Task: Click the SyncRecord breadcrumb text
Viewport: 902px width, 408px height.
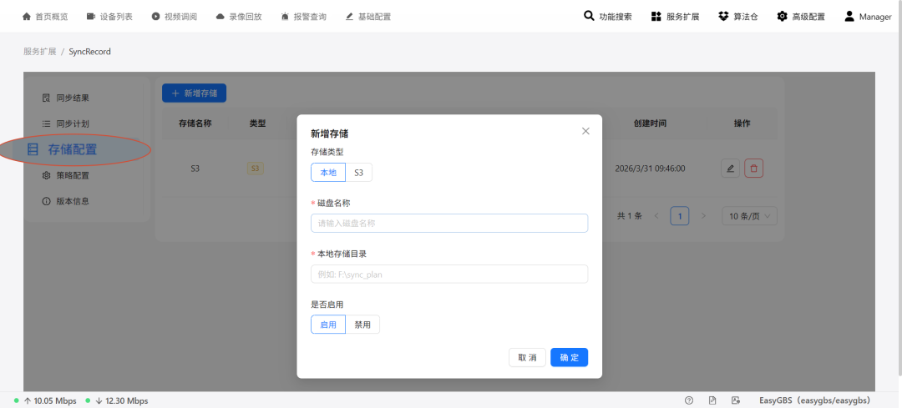Action: [x=89, y=52]
